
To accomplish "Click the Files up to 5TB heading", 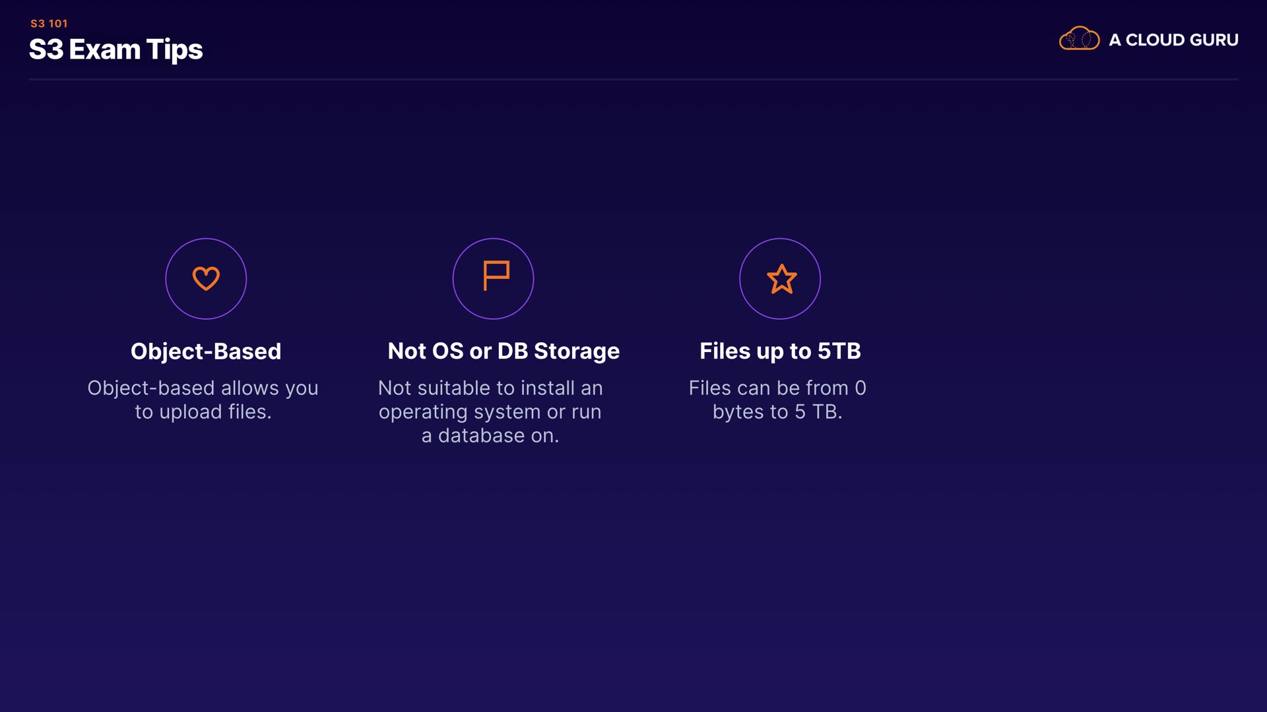I will click(x=780, y=351).
